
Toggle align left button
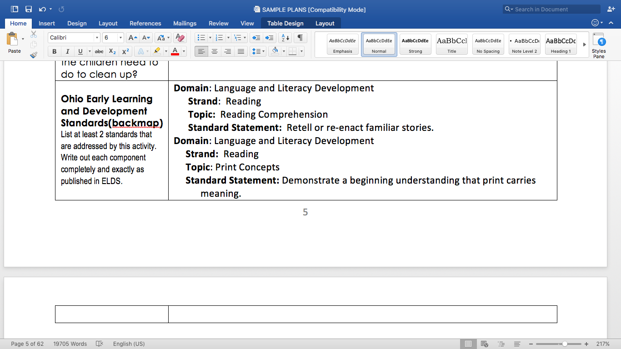(201, 51)
